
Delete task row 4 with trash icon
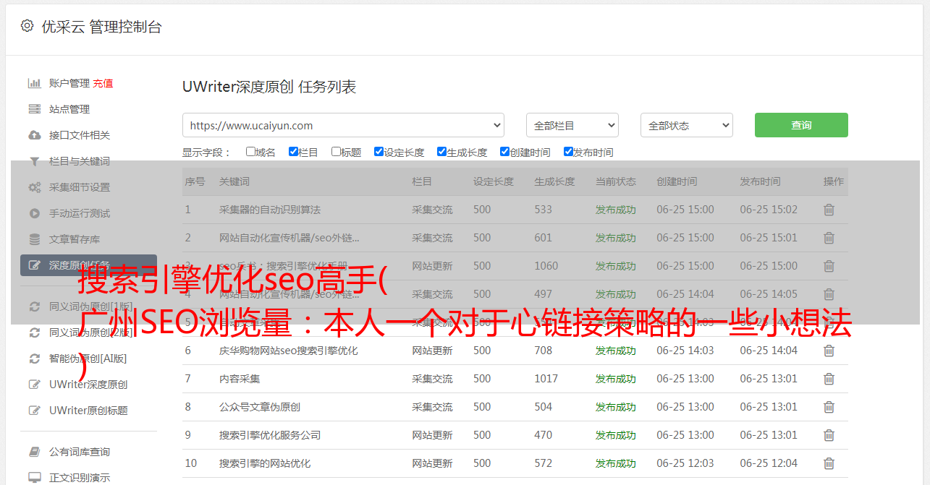[829, 294]
